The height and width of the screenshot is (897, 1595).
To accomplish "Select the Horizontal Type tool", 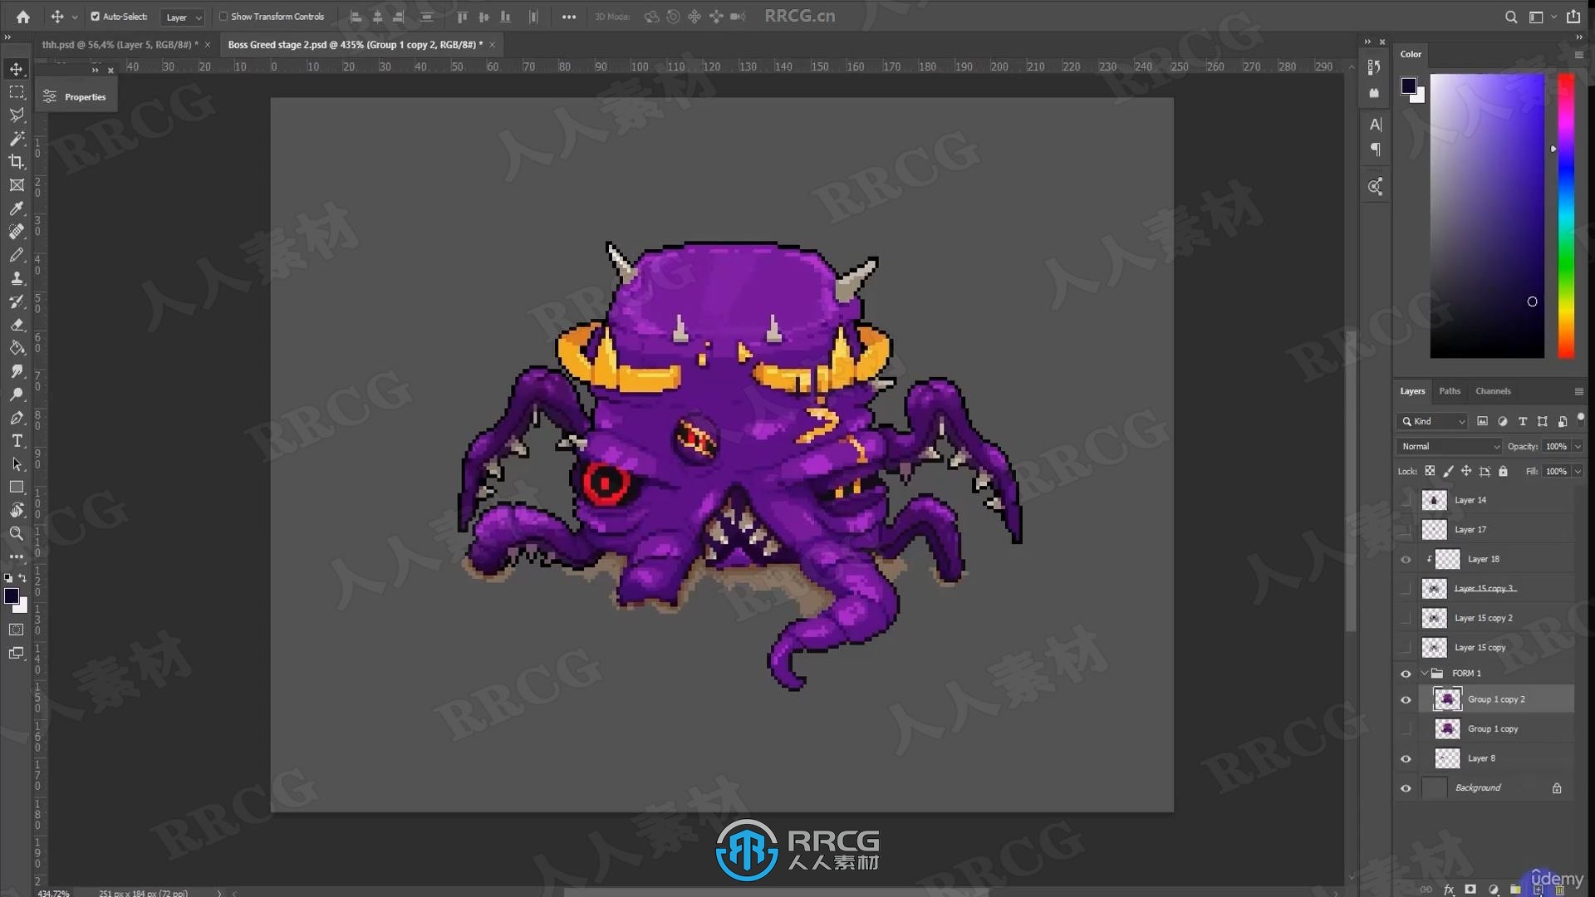I will 17,441.
